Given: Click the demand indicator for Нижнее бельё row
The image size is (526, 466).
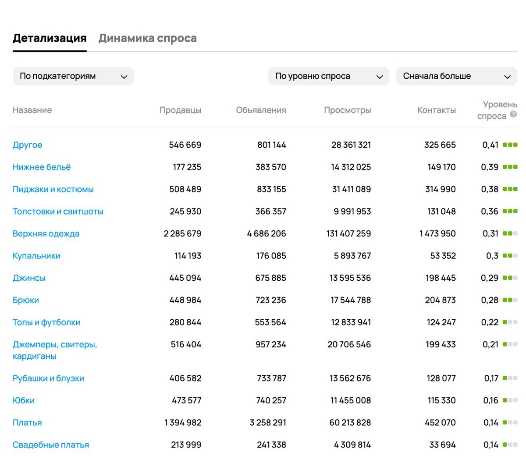Looking at the screenshot, I should tap(510, 167).
